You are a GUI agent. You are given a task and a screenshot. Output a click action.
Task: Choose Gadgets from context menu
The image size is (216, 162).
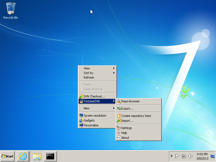(97, 120)
